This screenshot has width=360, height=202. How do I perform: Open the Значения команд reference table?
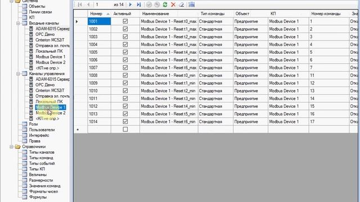(x=45, y=186)
